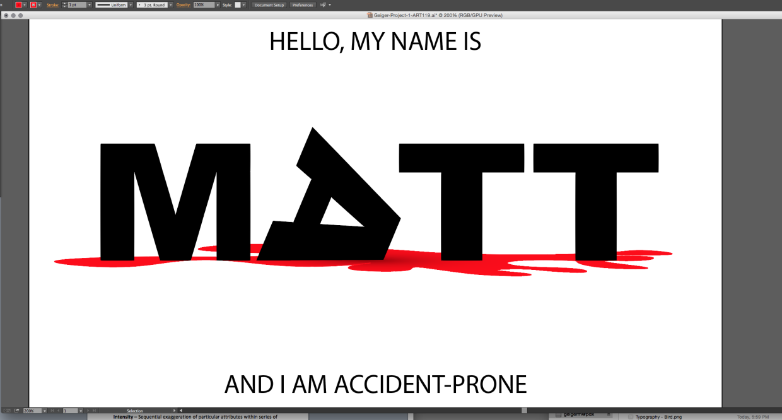This screenshot has height=420, width=782.
Task: Select the first letter T in MATT
Action: tap(462, 202)
